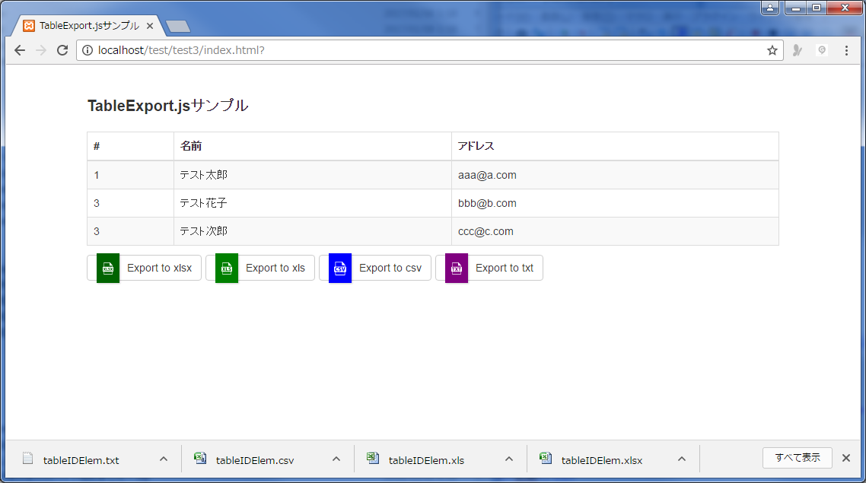Open downloaded file tableIDElem.csv
866x483 pixels.
tap(255, 460)
